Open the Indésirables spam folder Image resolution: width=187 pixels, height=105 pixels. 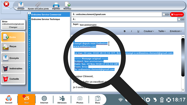click(x=13, y=68)
